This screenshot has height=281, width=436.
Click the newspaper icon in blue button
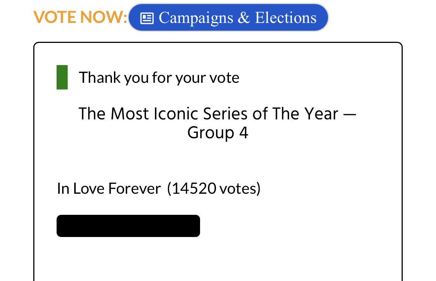point(147,18)
